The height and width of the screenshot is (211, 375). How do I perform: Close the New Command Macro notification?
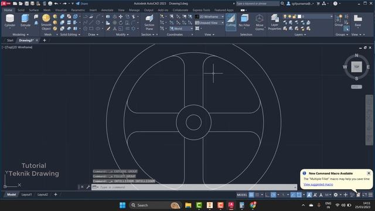click(x=369, y=173)
